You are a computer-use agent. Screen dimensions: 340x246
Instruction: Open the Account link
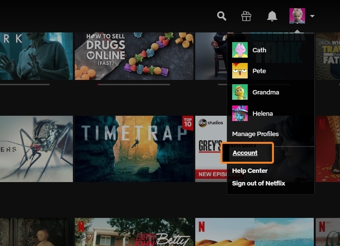245,153
